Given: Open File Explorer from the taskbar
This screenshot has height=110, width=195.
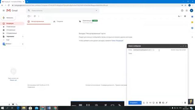Looking at the screenshot, I should pos(24,108).
